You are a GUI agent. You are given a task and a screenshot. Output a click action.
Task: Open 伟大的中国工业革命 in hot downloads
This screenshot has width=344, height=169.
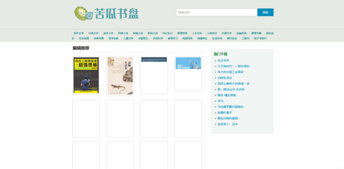click(231, 72)
